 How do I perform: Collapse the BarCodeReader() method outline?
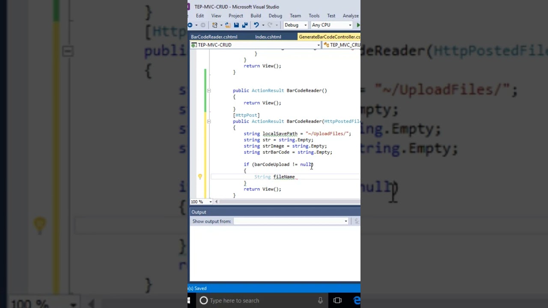pos(208,91)
